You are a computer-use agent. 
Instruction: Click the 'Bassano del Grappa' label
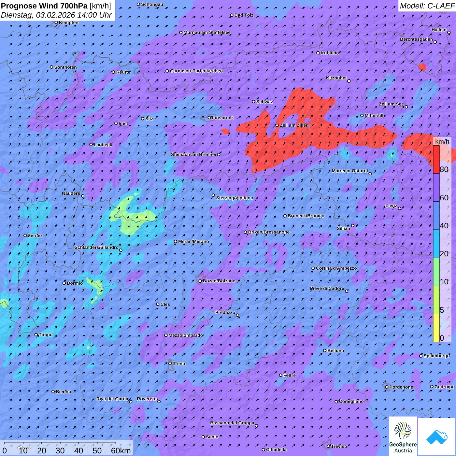tap(232, 423)
